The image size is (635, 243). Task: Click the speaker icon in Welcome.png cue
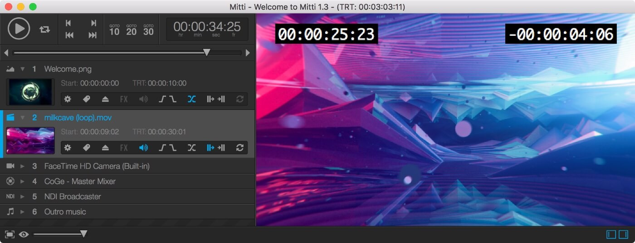[143, 99]
